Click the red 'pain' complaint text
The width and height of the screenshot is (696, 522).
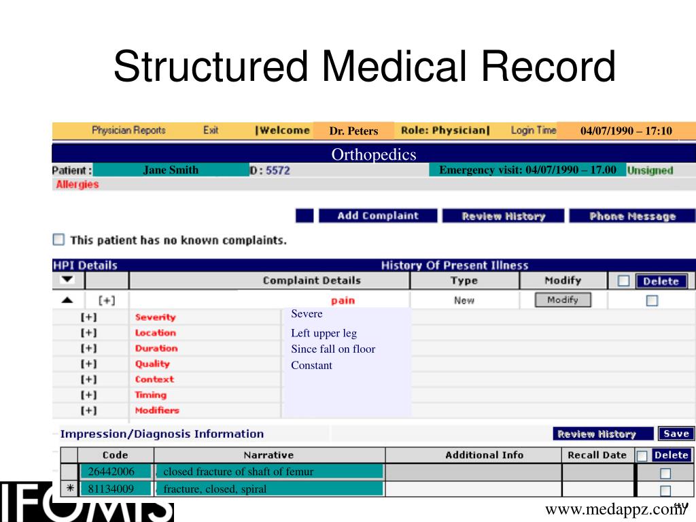[343, 300]
